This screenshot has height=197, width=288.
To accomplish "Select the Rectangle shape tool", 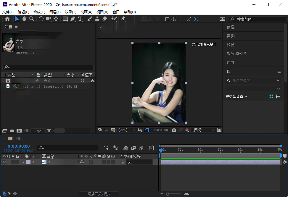I will coord(65,19).
